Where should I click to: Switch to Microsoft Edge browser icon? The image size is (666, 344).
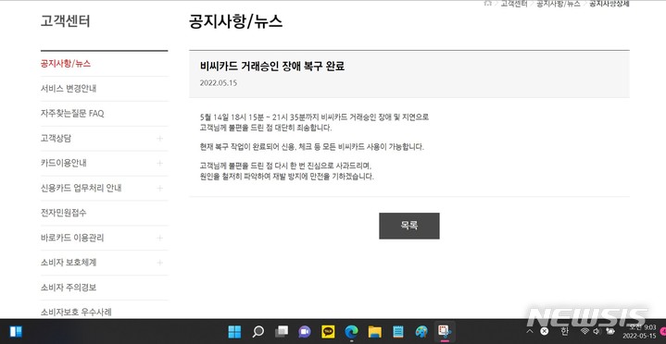pyautogui.click(x=351, y=331)
